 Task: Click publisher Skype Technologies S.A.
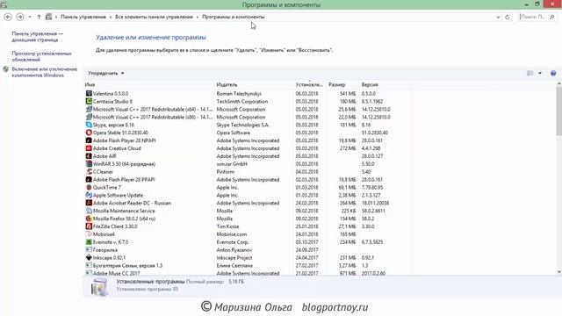click(x=242, y=125)
